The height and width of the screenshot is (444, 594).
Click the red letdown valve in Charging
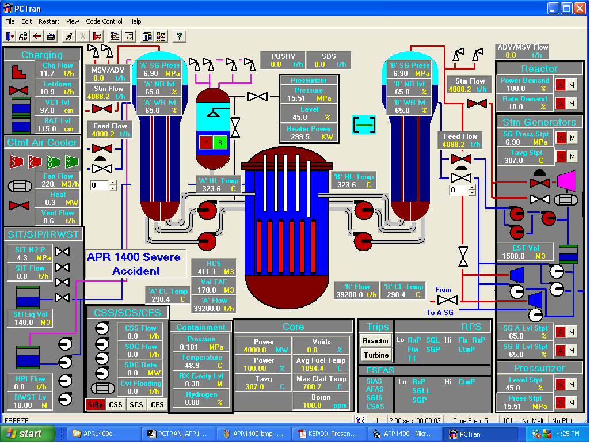click(x=18, y=90)
